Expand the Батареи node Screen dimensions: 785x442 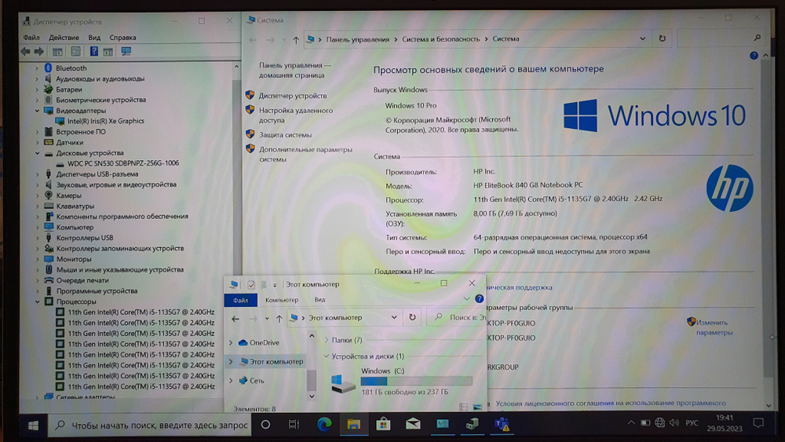[37, 89]
